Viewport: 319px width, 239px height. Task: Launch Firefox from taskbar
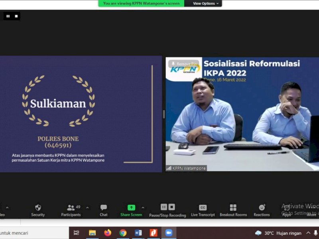click(108, 233)
